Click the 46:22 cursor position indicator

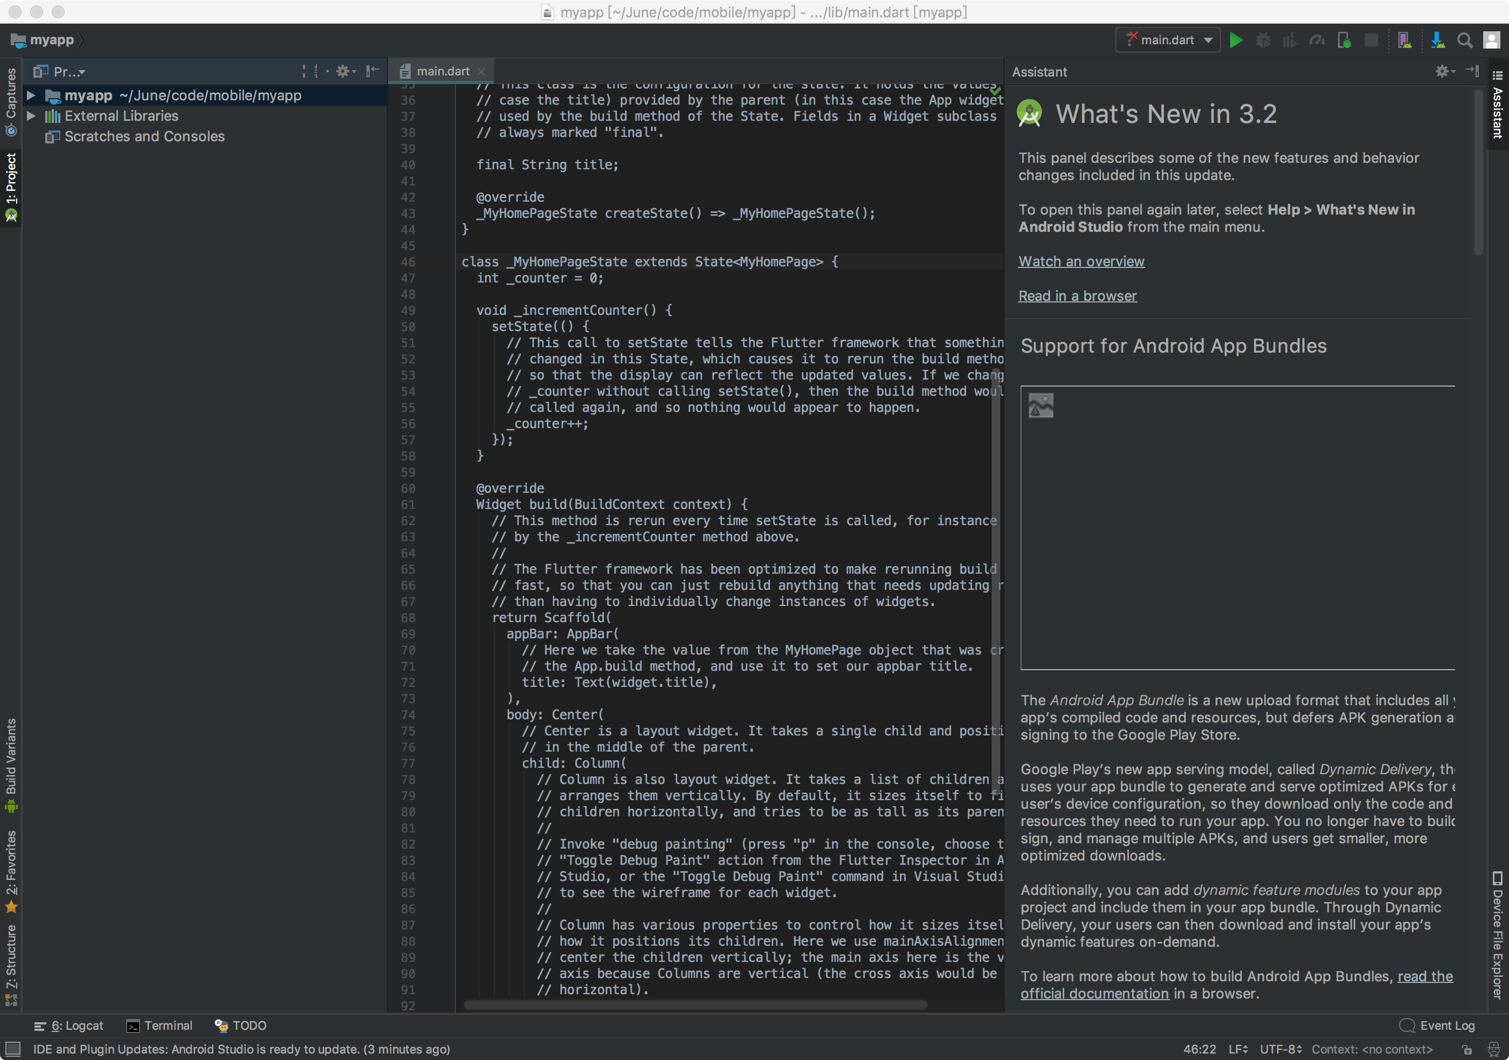pyautogui.click(x=1200, y=1049)
